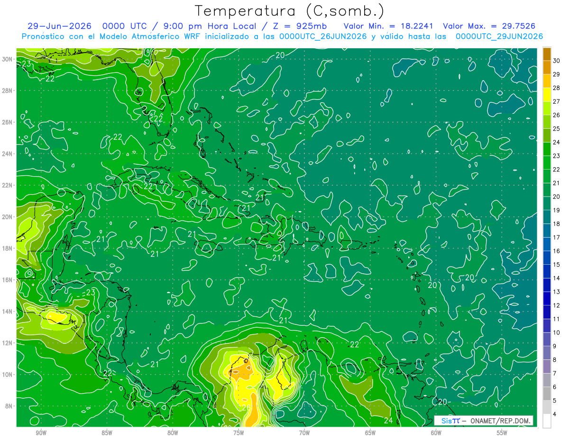Image resolution: width=569 pixels, height=439 pixels.
Task: Click the valid-until time '0000UTC_29JUN2026'
Action: 499,36
